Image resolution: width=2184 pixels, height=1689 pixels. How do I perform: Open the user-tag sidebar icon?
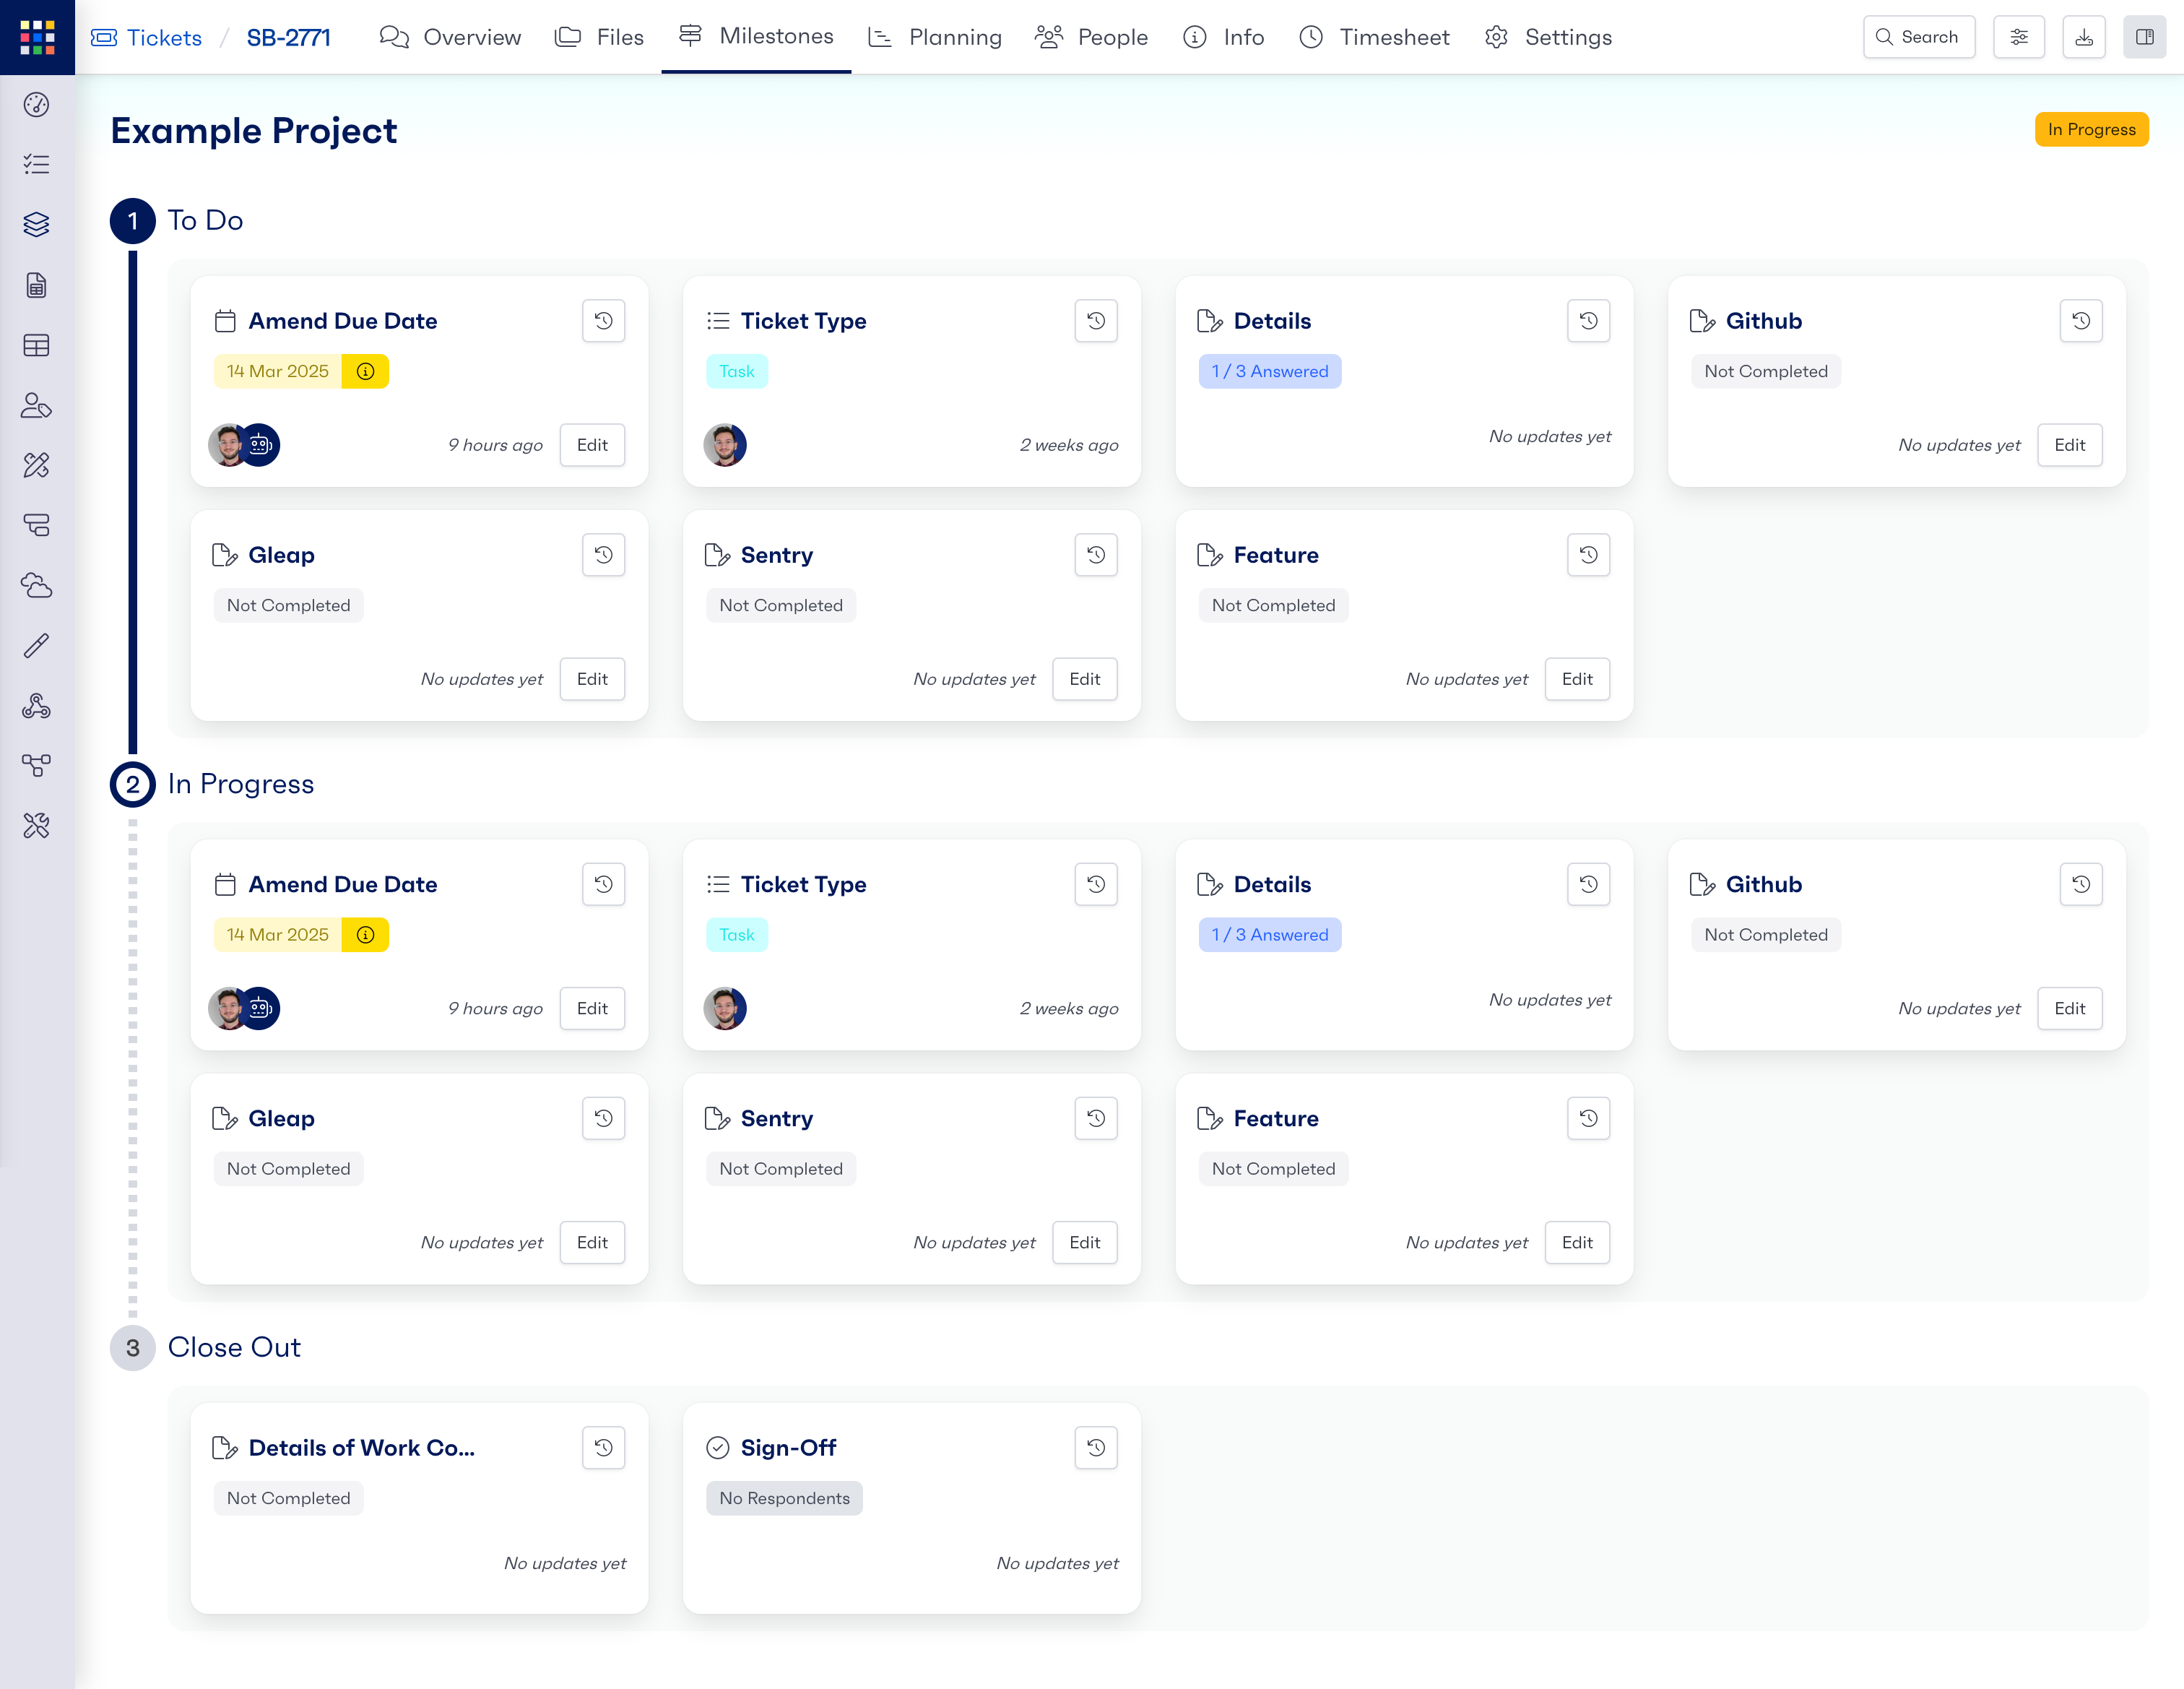point(37,406)
